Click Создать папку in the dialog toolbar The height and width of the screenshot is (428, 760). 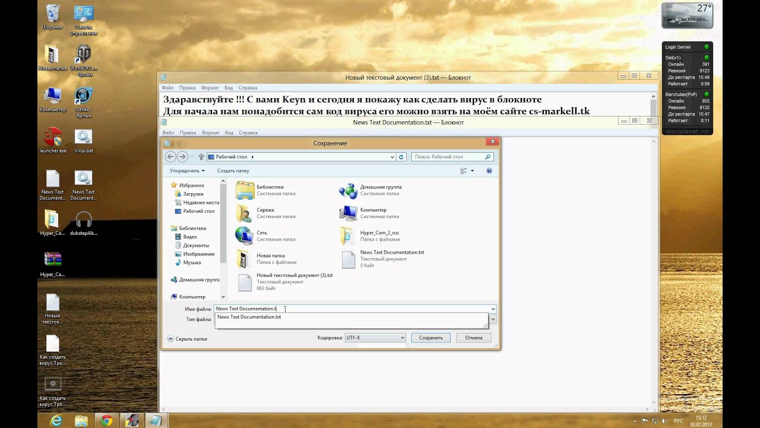point(233,171)
